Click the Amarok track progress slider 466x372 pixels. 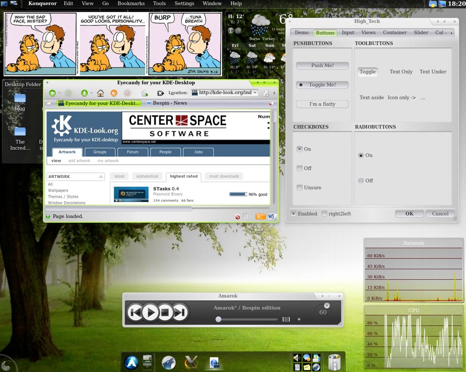(248, 319)
